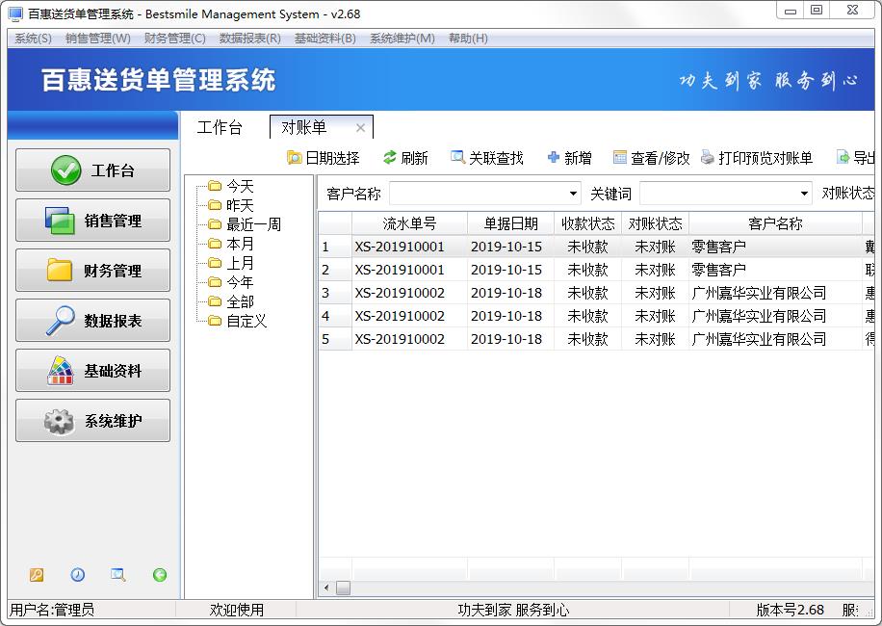The width and height of the screenshot is (882, 626).
Task: Close the 对账单 tab
Action: (x=360, y=127)
